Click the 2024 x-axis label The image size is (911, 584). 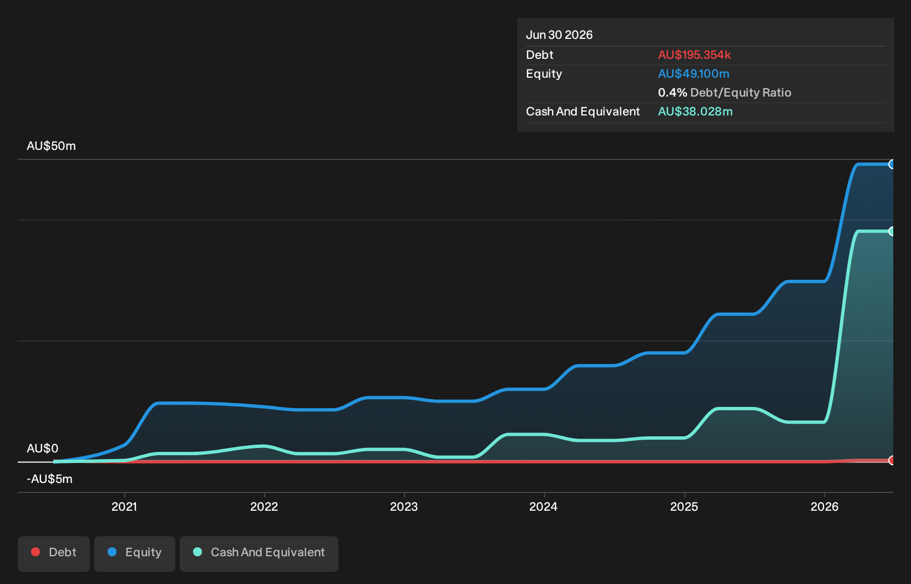[544, 506]
